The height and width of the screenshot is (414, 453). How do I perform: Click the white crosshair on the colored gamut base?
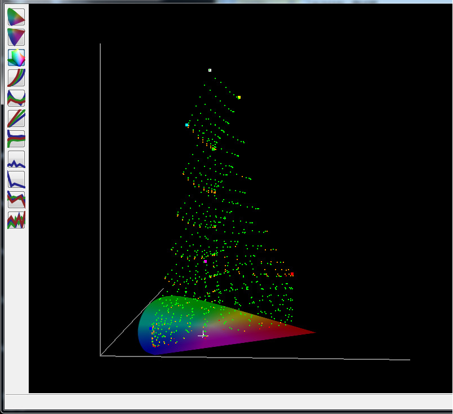pyautogui.click(x=203, y=335)
